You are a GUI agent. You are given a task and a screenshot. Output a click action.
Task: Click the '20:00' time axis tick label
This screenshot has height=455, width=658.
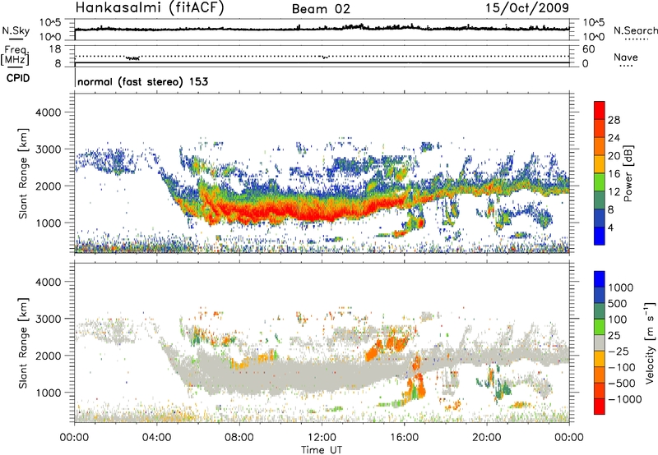point(486,438)
